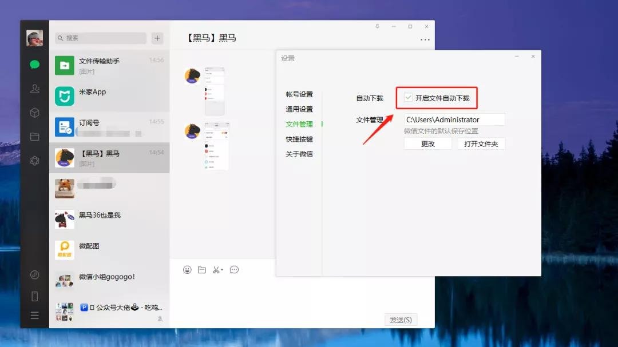This screenshot has height=347, width=618.
Task: Select the file save path input field
Action: 454,119
